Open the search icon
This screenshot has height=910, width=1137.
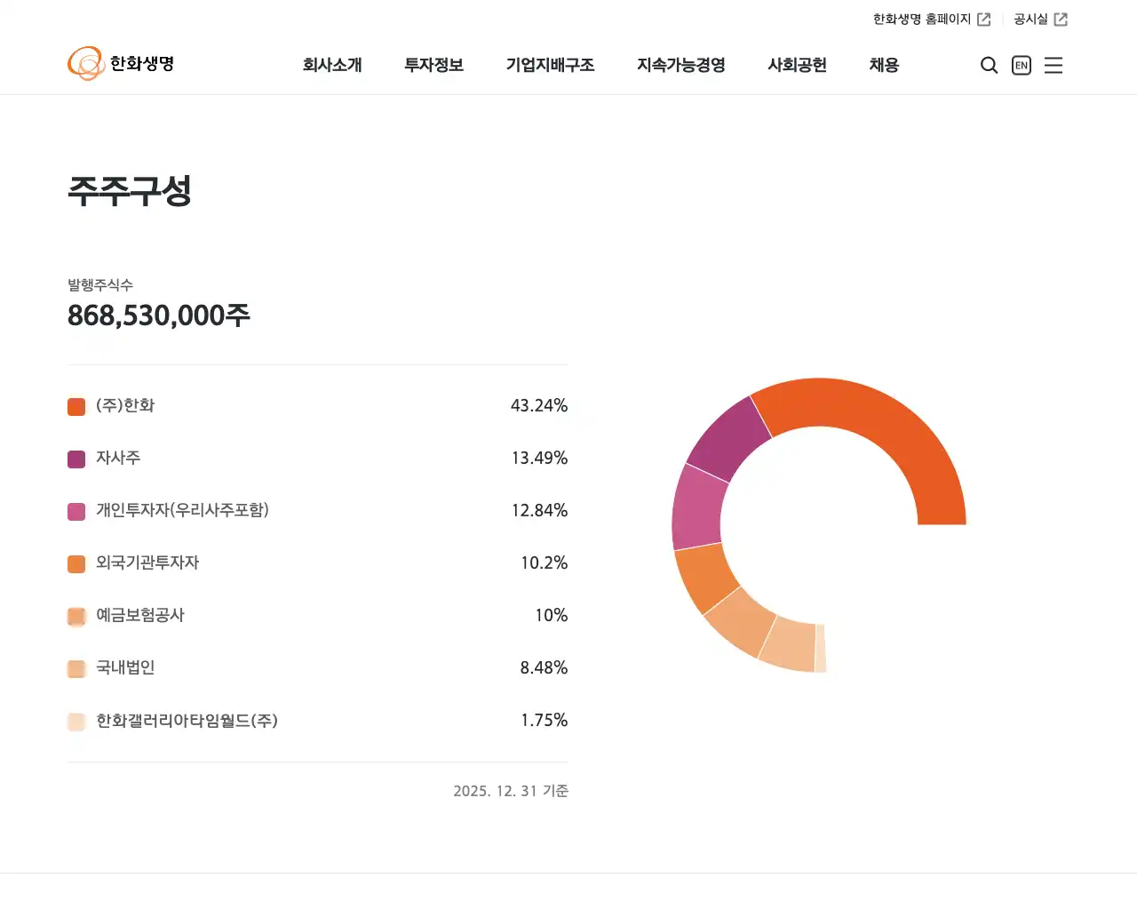click(989, 65)
